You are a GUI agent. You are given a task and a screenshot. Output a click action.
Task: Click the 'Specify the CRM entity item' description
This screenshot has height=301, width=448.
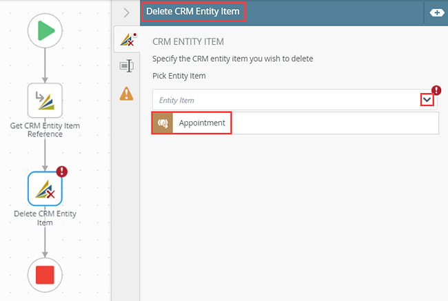232,59
